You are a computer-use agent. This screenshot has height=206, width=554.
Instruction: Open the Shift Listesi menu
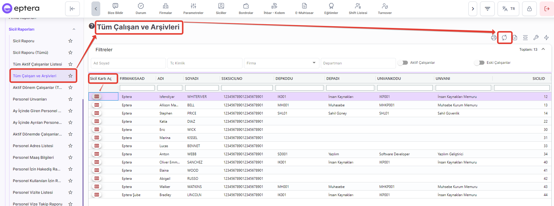[x=358, y=9]
